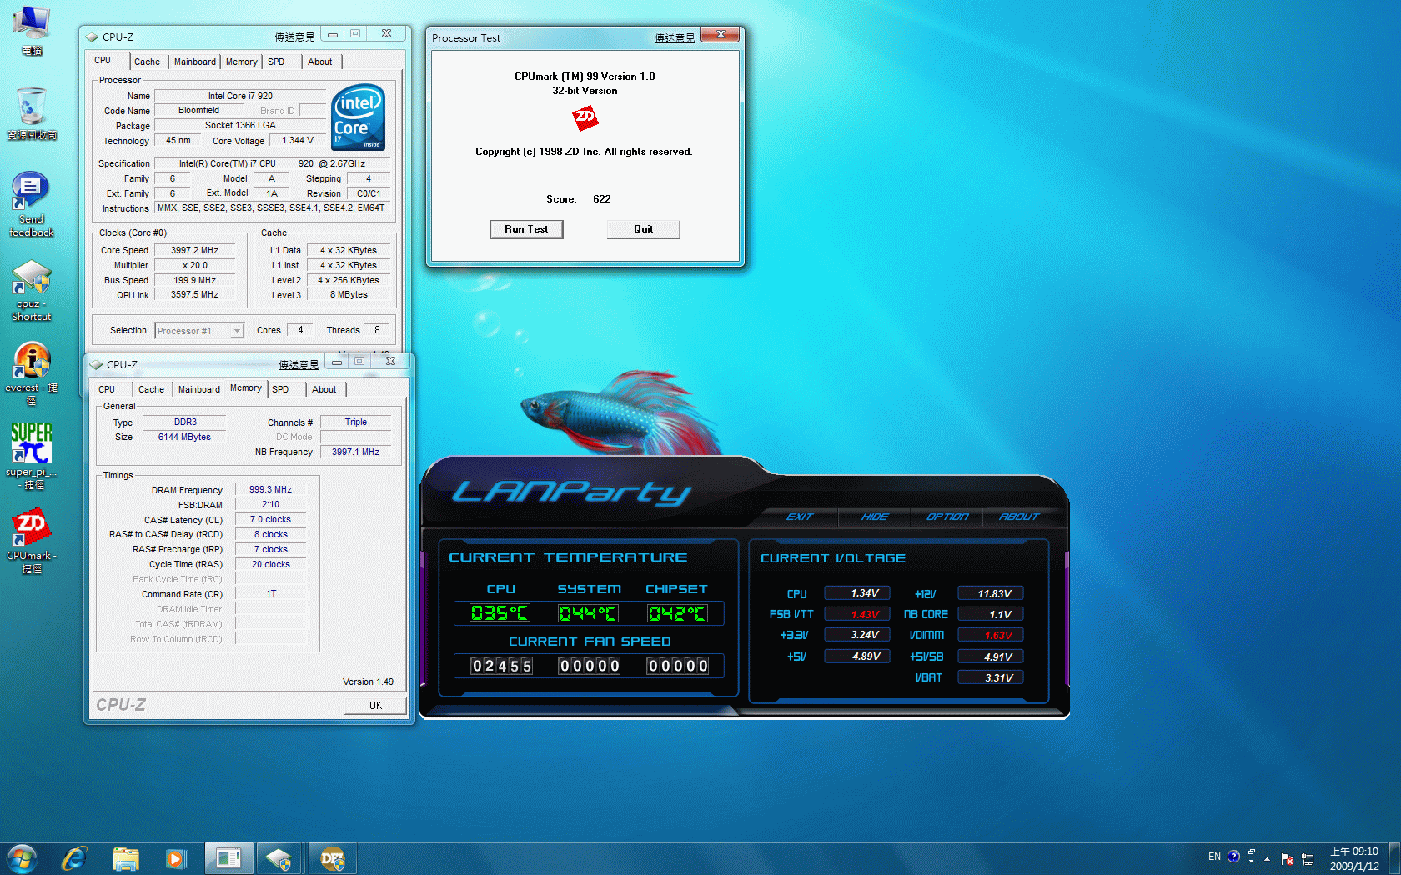Open Windows Media Player from taskbar
The height and width of the screenshot is (875, 1401).
coord(176,858)
